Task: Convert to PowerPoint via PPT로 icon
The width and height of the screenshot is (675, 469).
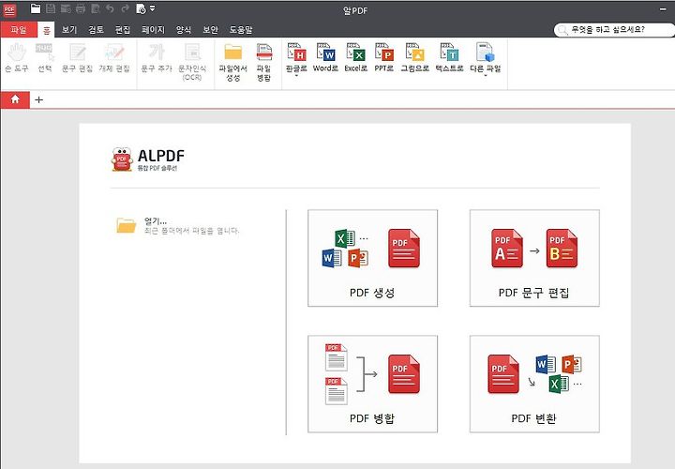Action: point(384,57)
